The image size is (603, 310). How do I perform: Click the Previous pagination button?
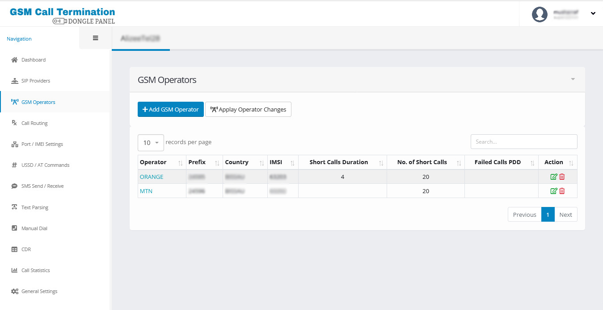point(524,215)
